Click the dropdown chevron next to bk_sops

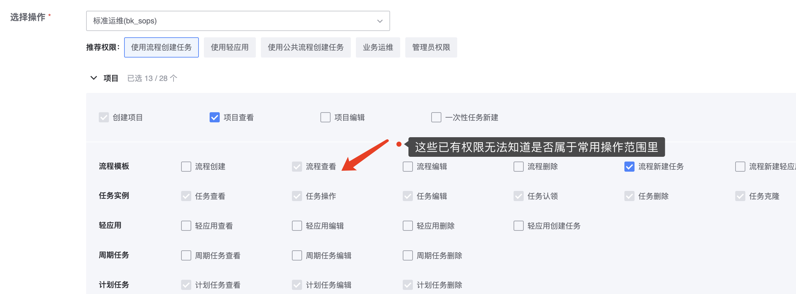click(x=379, y=21)
